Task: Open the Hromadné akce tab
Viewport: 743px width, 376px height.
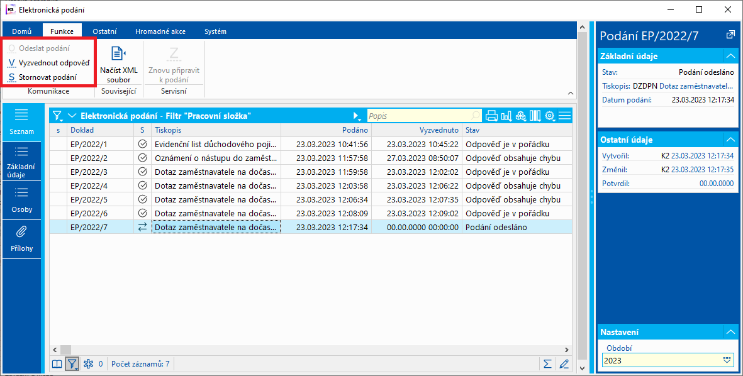Action: [160, 31]
